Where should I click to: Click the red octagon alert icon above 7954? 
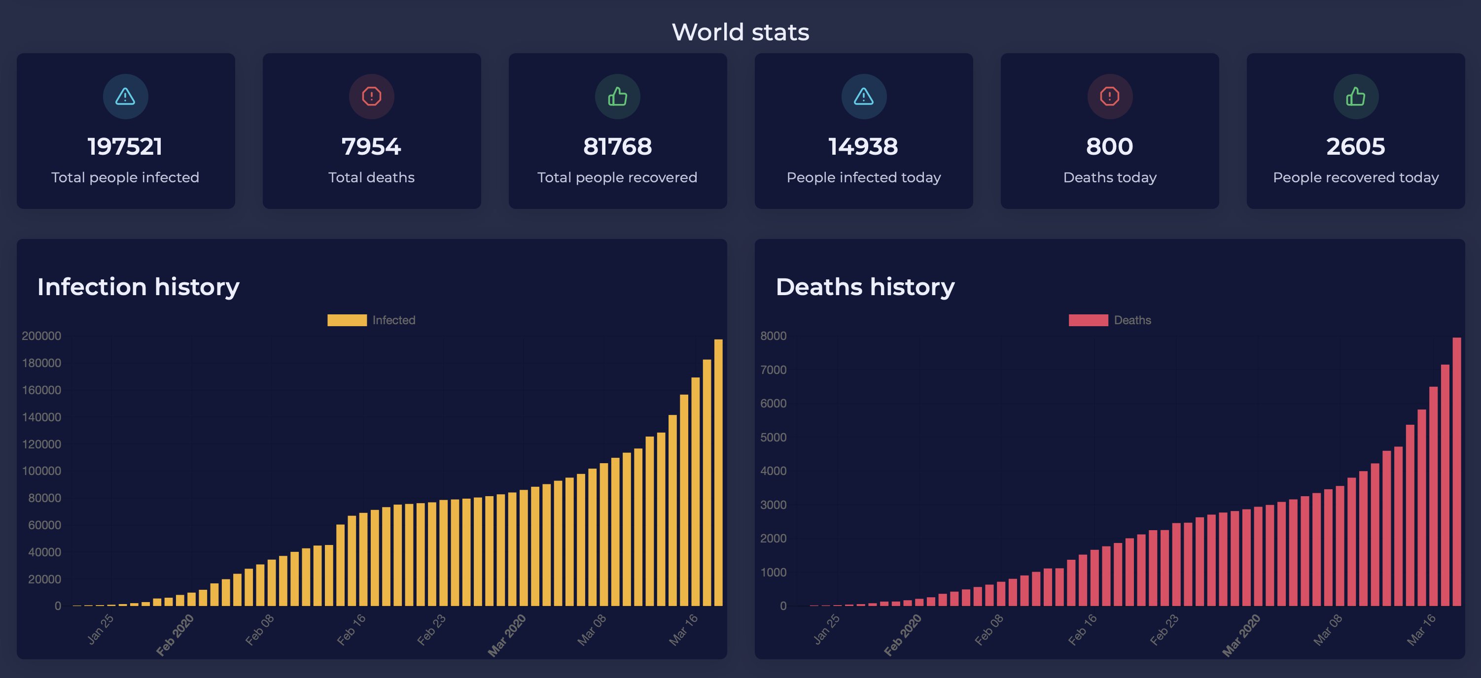pos(371,97)
